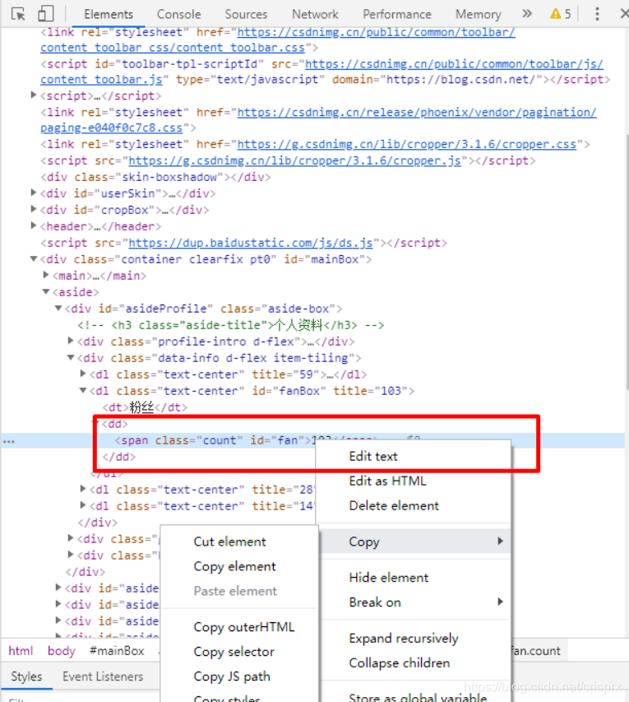Choose Edit as HTML from context menu
The height and width of the screenshot is (702, 629).
(x=413, y=481)
